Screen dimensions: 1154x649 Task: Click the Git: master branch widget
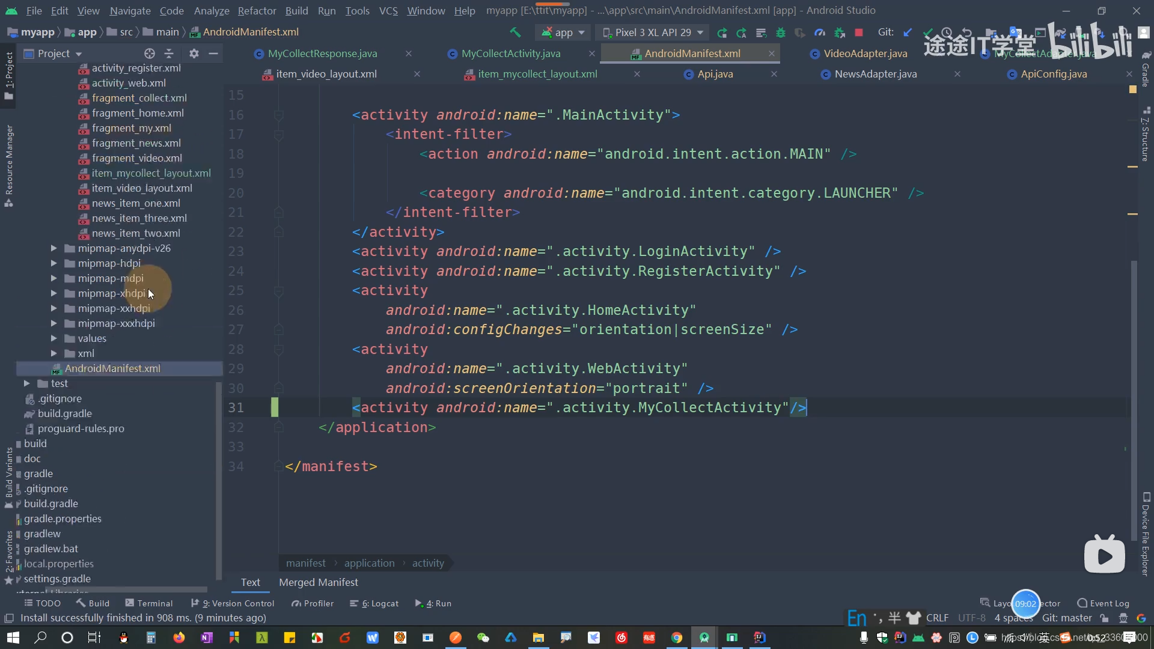tap(1067, 618)
